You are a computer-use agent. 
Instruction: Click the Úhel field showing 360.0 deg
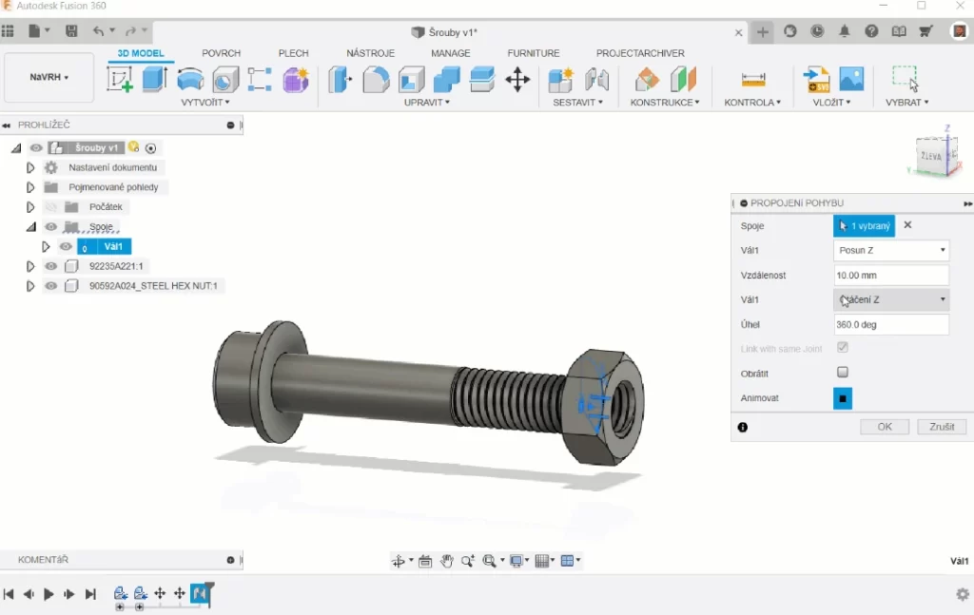tap(890, 324)
